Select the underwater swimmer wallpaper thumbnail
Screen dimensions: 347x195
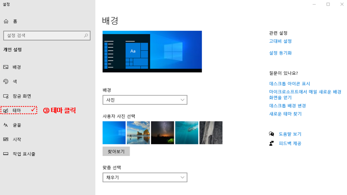[187, 133]
